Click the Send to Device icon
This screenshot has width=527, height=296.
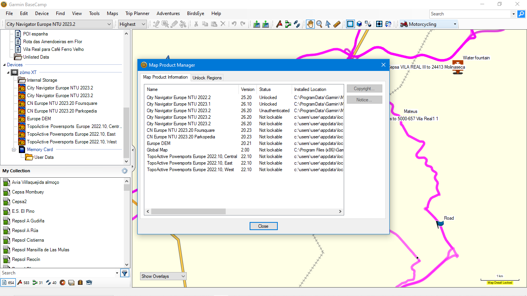(257, 24)
